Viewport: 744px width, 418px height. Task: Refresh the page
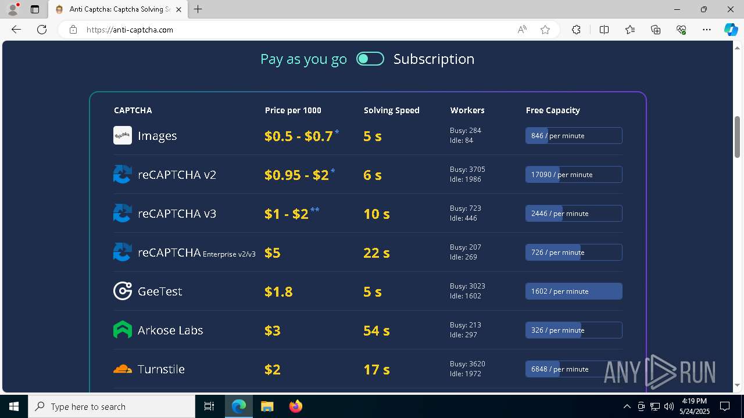[x=42, y=30]
